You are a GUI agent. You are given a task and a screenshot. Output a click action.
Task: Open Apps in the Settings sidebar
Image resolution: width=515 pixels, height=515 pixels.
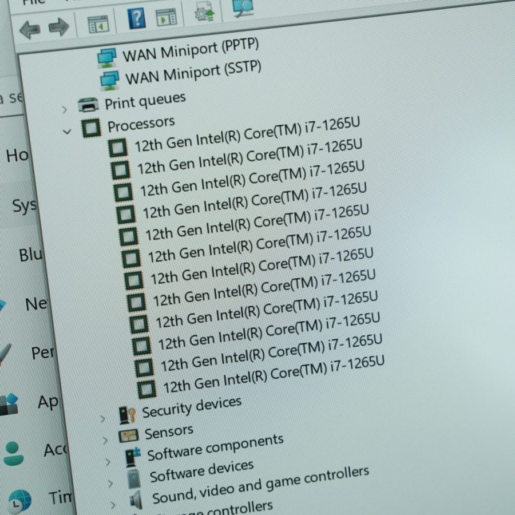click(48, 402)
